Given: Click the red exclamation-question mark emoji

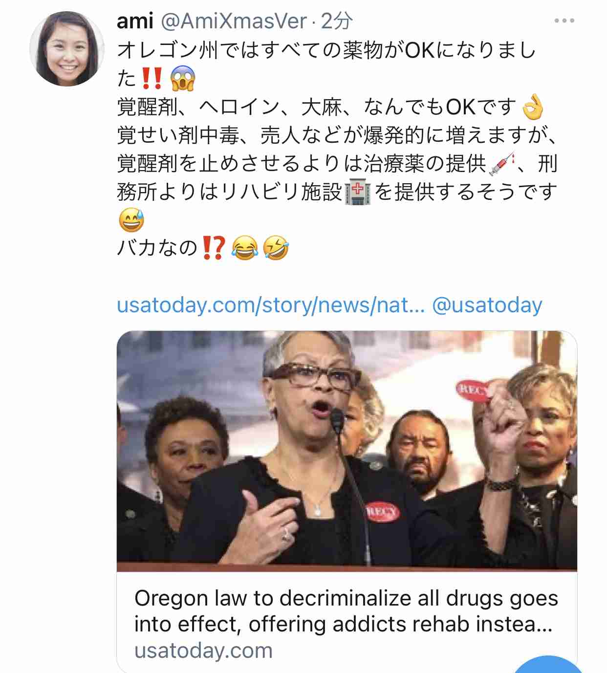Looking at the screenshot, I should click(213, 248).
